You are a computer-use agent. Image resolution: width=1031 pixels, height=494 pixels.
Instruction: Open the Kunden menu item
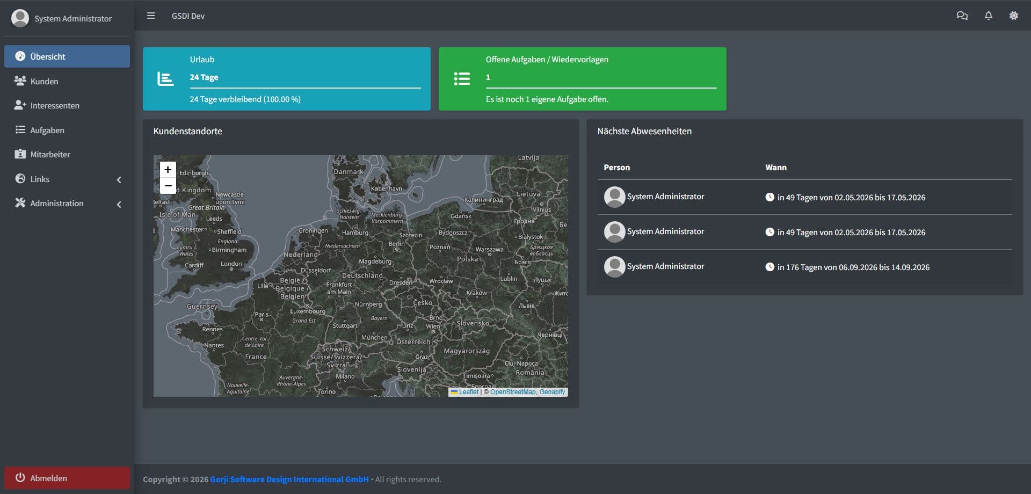pyautogui.click(x=44, y=82)
